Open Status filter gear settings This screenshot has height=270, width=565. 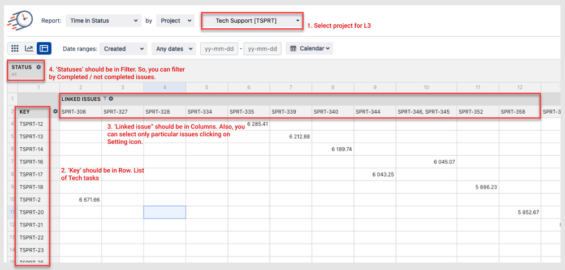point(38,67)
